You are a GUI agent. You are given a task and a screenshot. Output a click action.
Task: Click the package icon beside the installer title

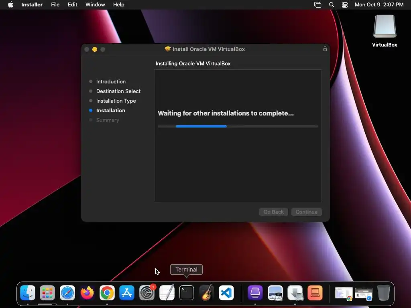click(x=167, y=49)
